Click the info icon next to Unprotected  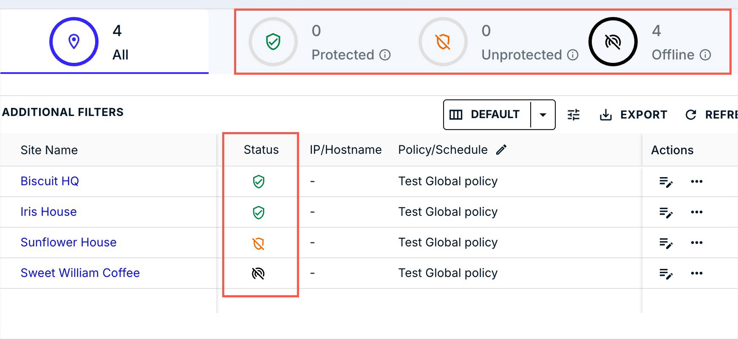(x=573, y=55)
